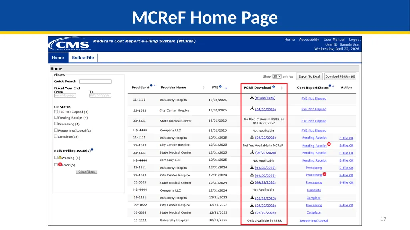Sort by the FYE column arrow
The image size is (410, 230).
click(226, 88)
